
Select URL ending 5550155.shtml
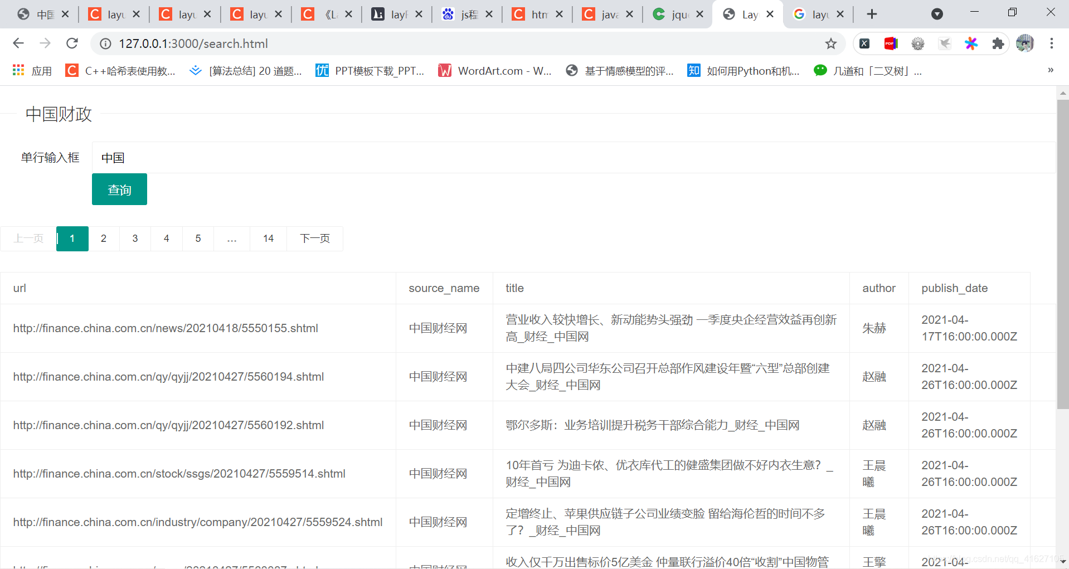pyautogui.click(x=166, y=328)
